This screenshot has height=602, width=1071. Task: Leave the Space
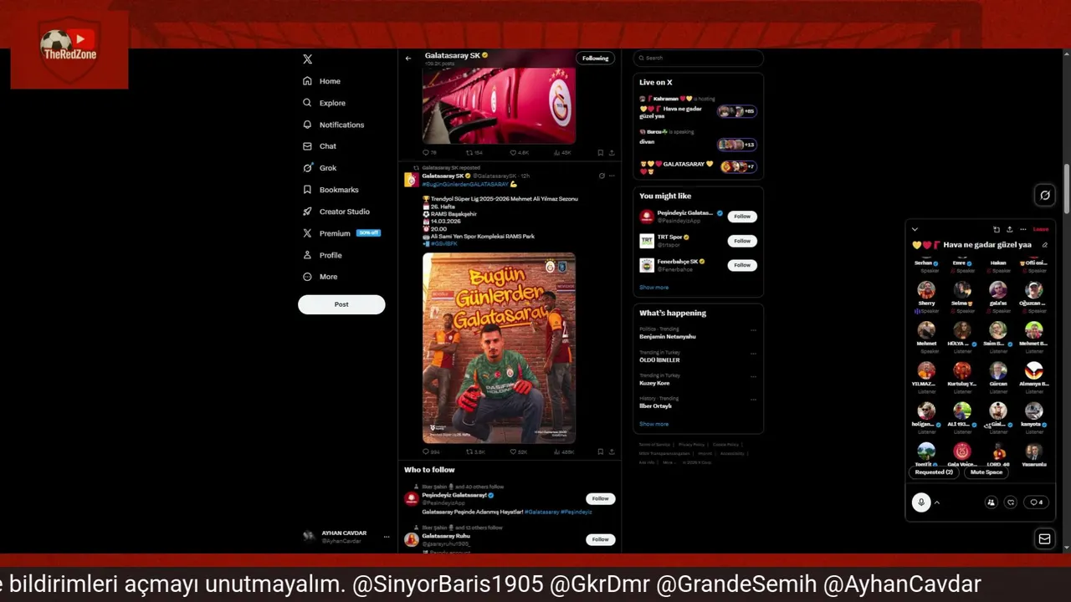coord(1041,229)
